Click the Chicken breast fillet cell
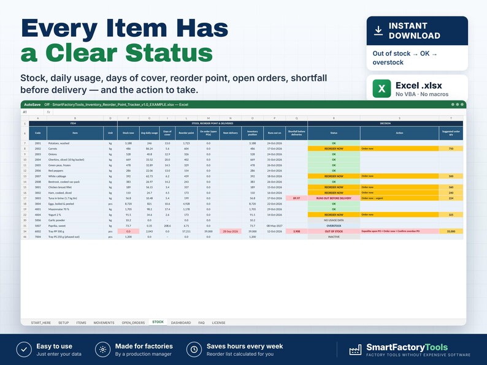This screenshot has width=487, height=365. coord(75,187)
